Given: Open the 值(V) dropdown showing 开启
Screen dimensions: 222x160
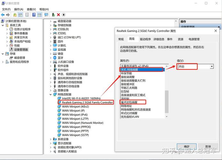Looking at the screenshot, I should tap(212, 66).
